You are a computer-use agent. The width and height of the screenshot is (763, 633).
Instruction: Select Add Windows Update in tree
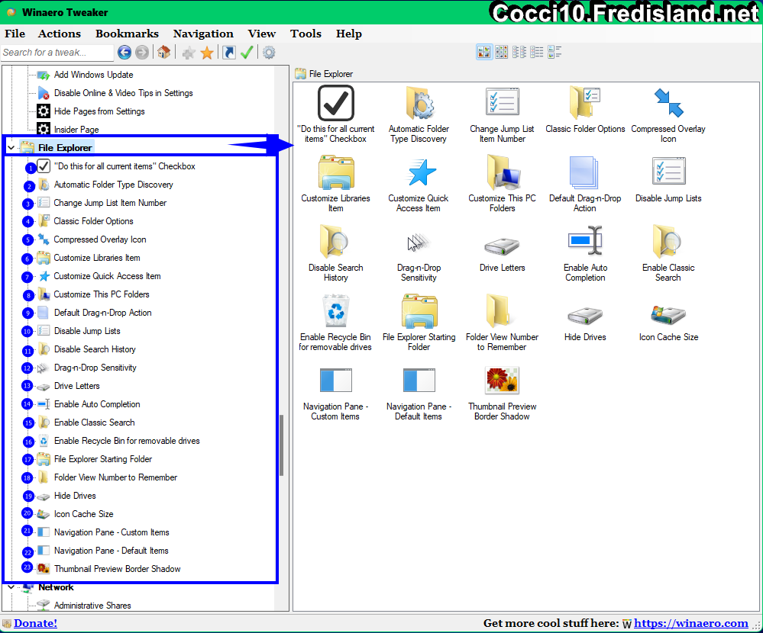(x=93, y=75)
